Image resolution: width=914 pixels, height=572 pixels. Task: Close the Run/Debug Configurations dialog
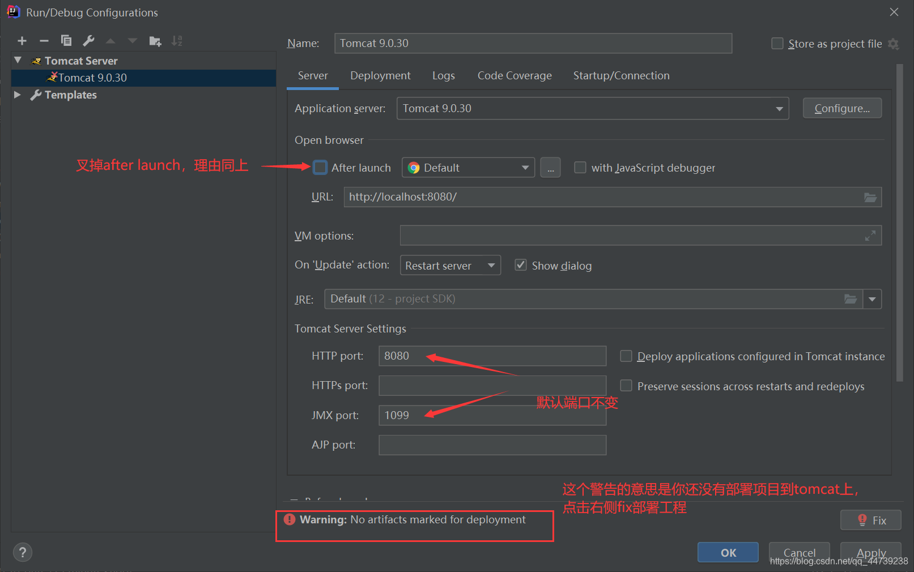click(894, 12)
